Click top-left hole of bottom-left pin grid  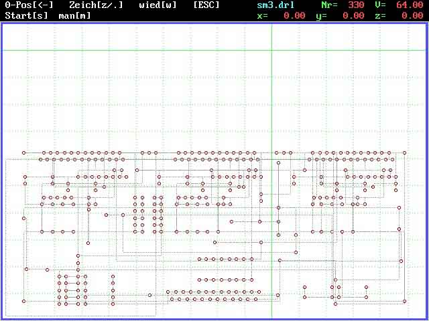pos(59,276)
